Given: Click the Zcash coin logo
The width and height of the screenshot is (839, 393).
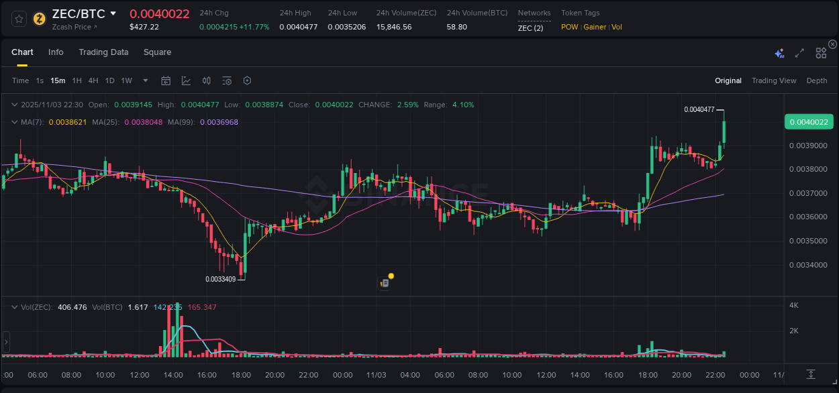Looking at the screenshot, I should pos(40,19).
